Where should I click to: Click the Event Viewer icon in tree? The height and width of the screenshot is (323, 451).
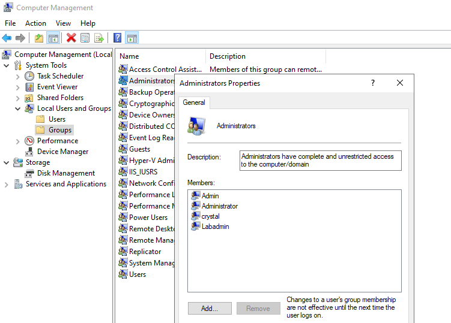point(29,87)
